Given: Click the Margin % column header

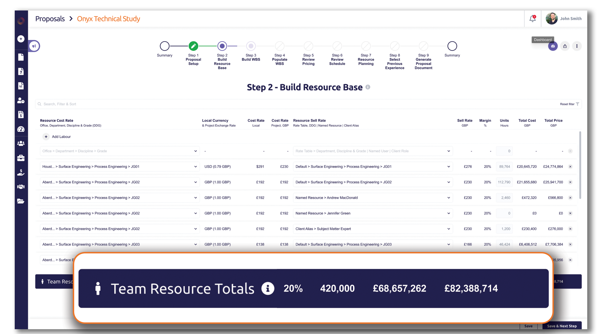Looking at the screenshot, I should (x=485, y=123).
